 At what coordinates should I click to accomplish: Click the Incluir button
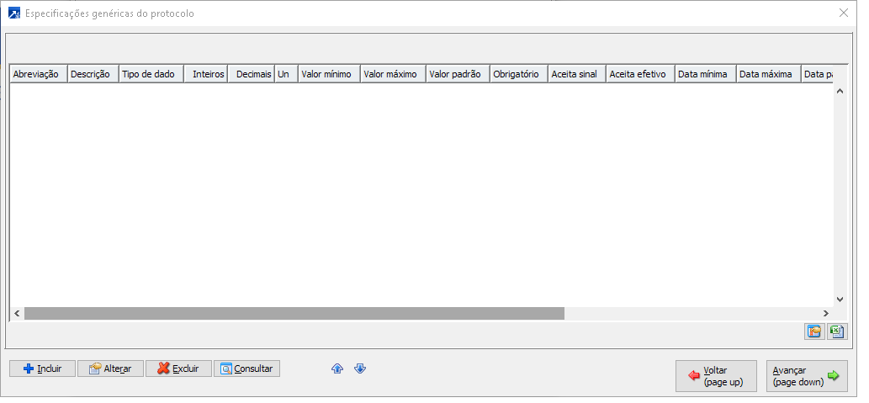point(43,369)
